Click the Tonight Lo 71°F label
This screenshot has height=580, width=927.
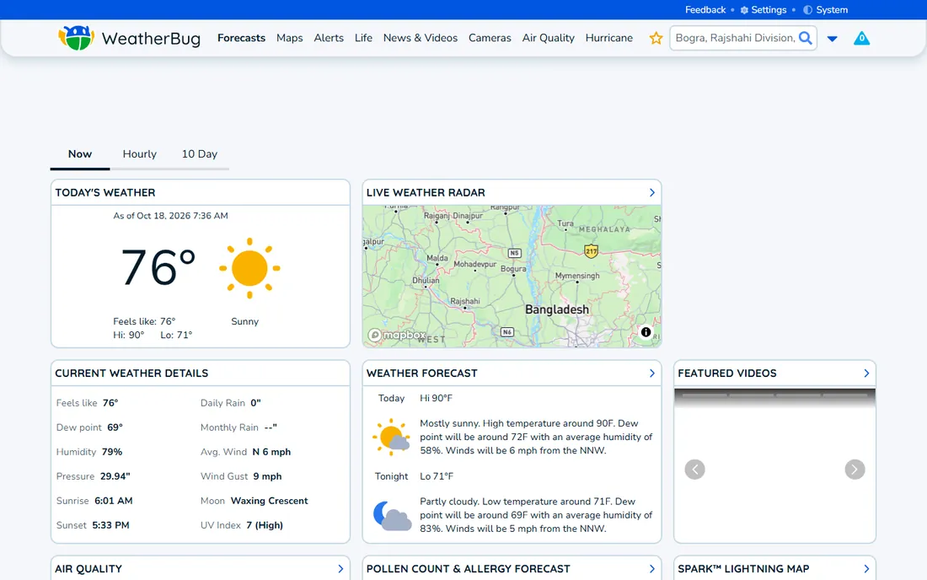pyautogui.click(x=437, y=476)
